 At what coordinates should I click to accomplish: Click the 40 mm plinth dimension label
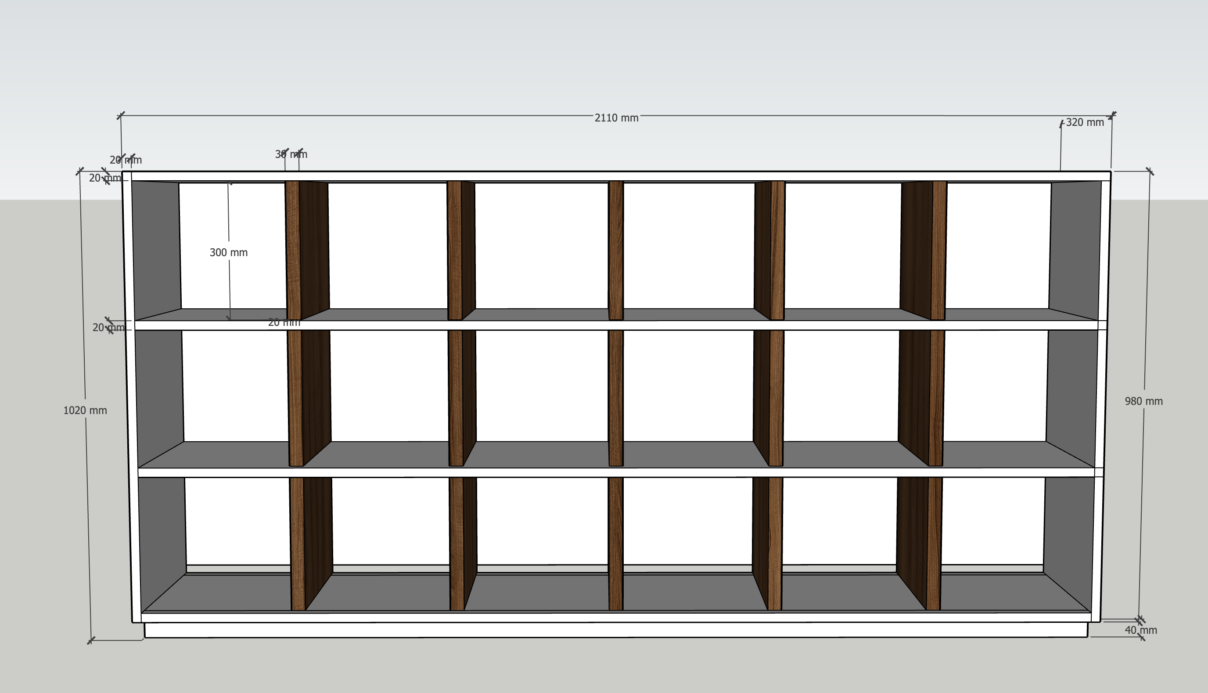tap(1140, 630)
